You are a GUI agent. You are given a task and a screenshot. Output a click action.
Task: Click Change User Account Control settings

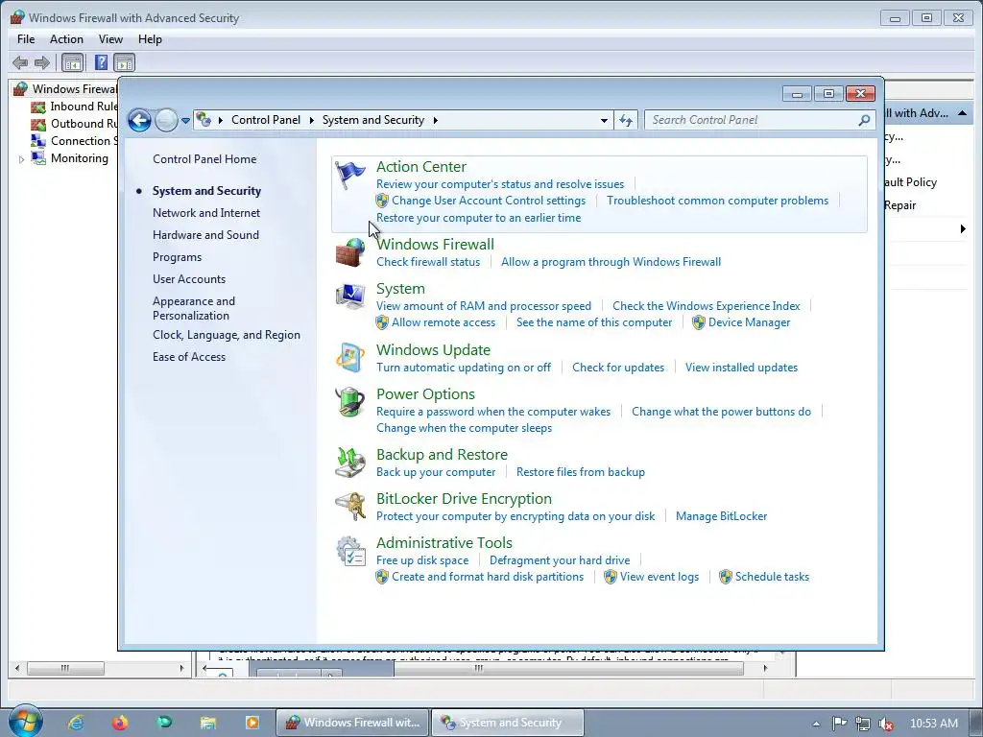pos(489,201)
